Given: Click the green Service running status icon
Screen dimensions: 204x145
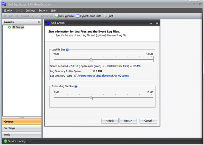Looking at the screenshot, I should click(6, 141).
